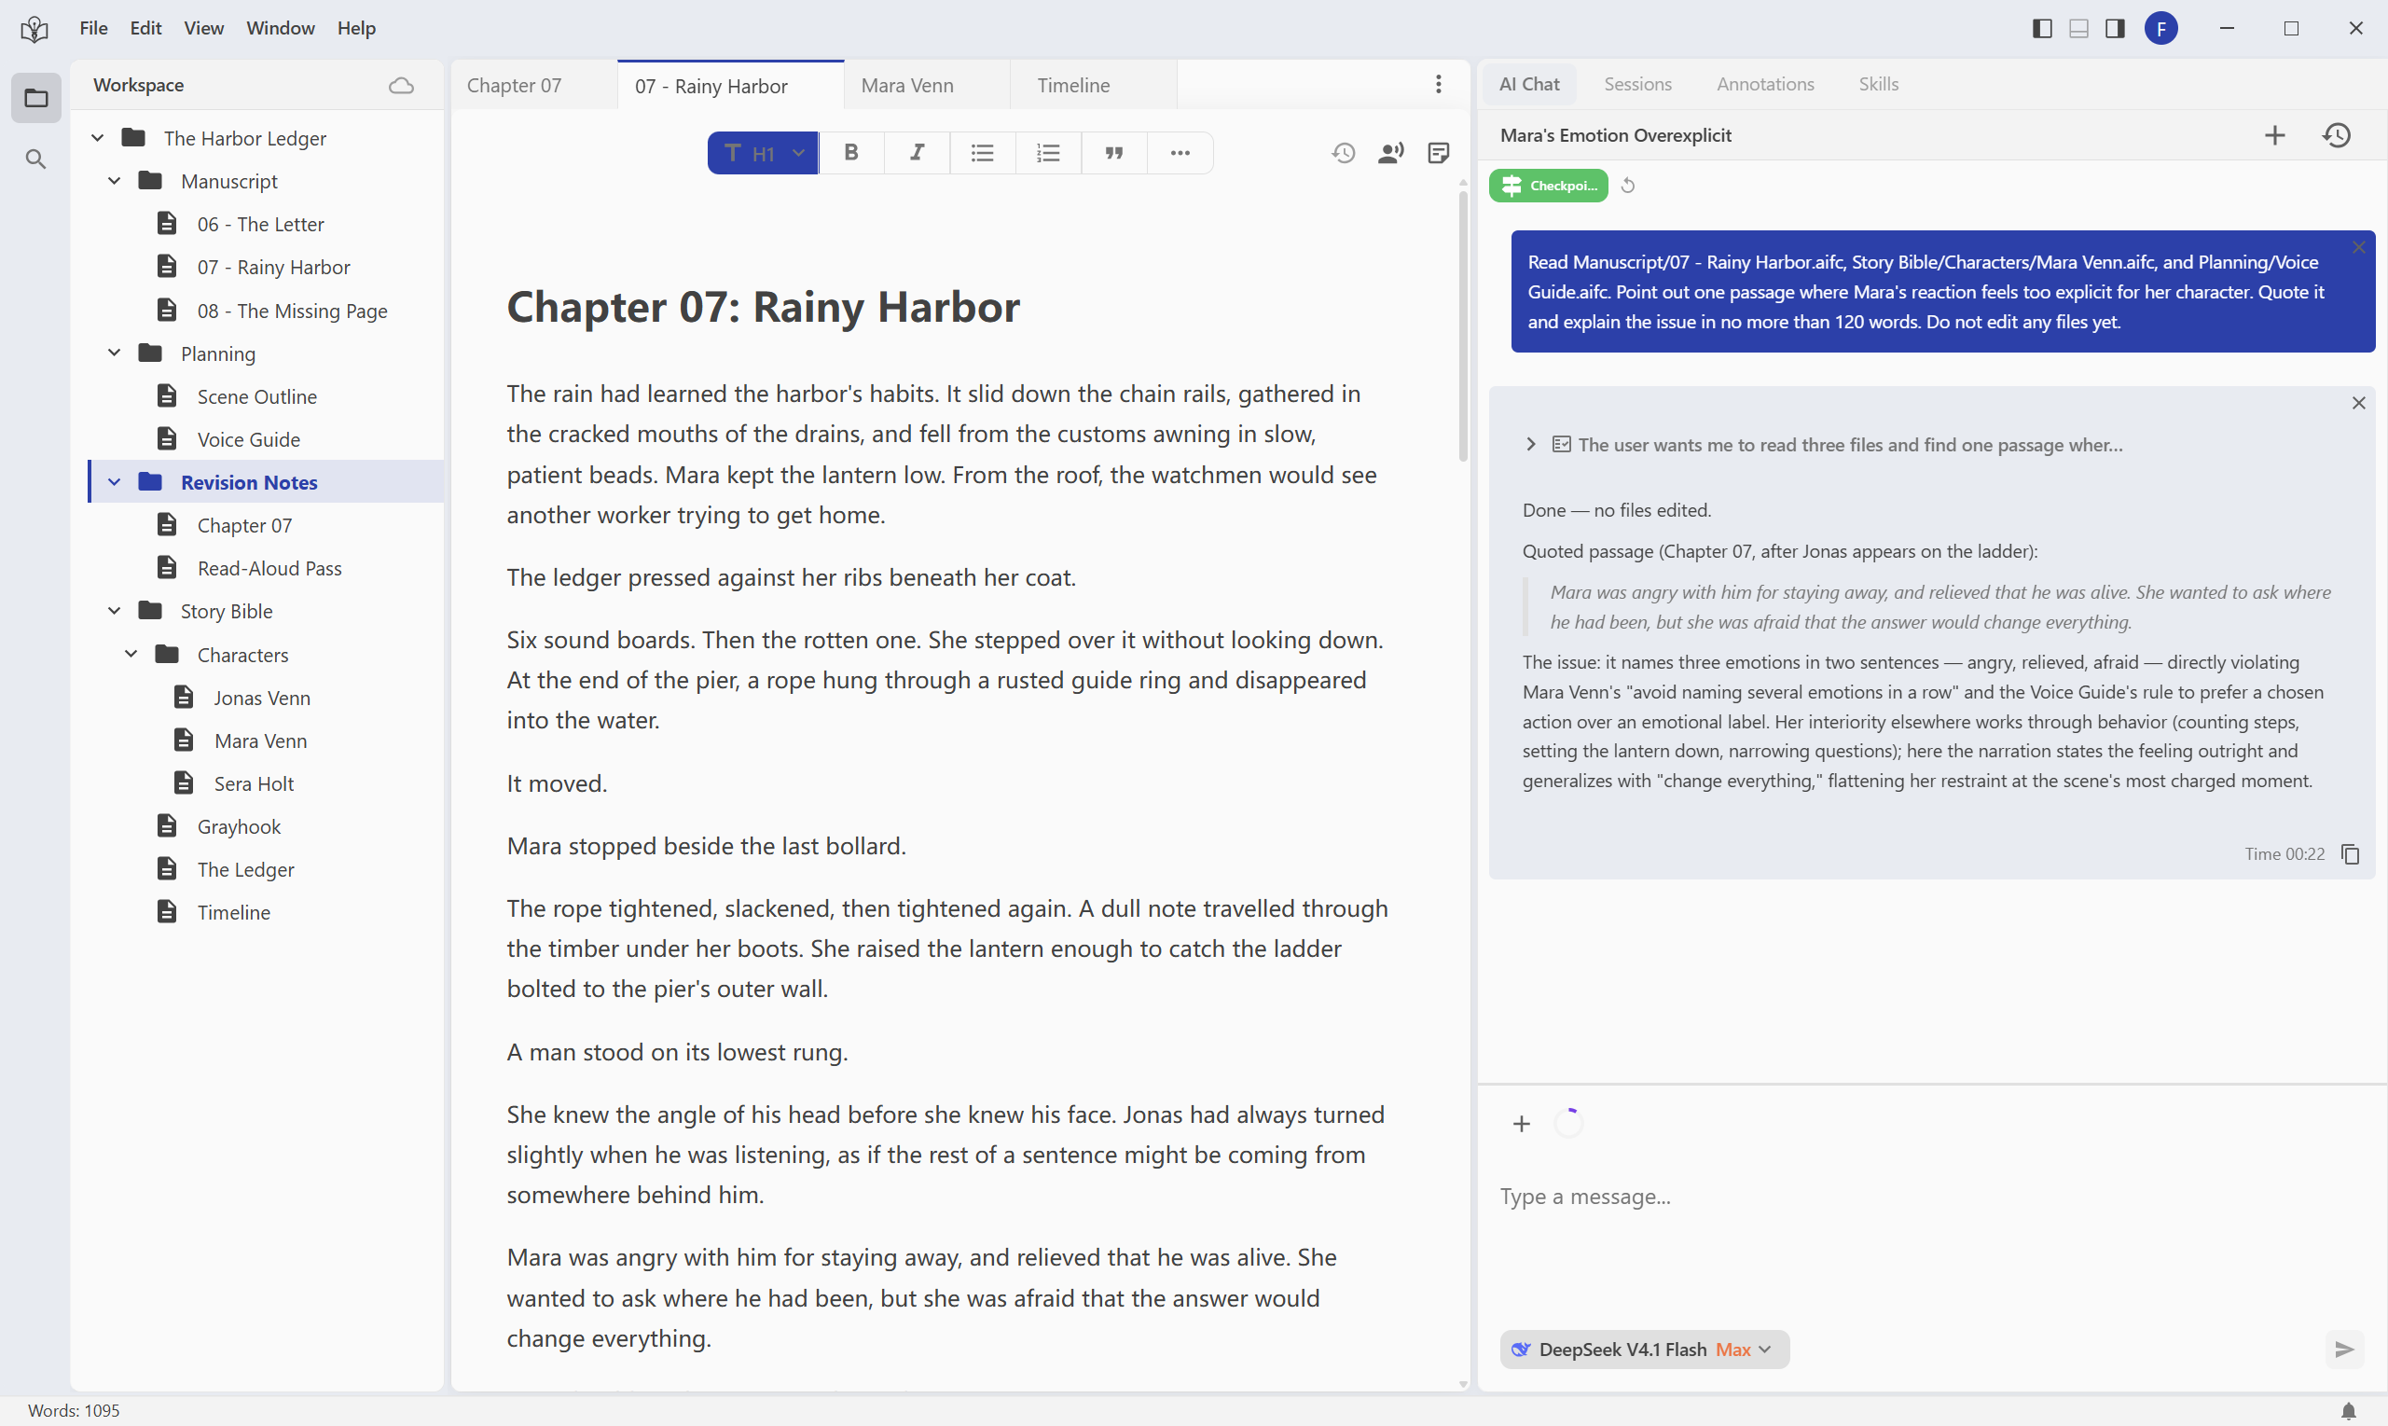Toggle bold formatting

pos(850,152)
